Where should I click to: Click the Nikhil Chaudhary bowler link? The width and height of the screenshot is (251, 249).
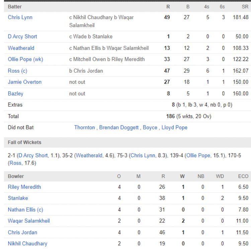(27, 244)
